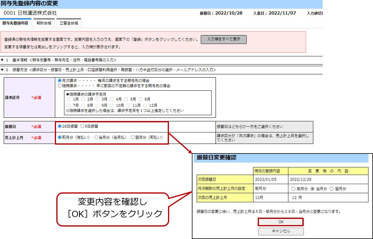The image size is (373, 239).
Task: Click the 入力欄をすべて表示 button
Action: coord(223,39)
